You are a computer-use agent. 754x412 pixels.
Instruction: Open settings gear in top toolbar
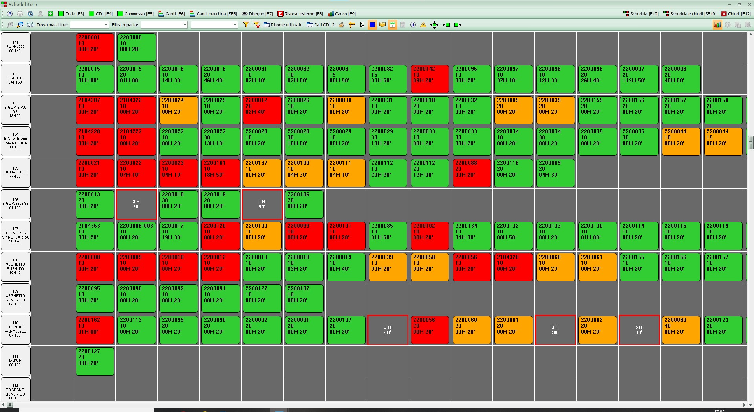tap(20, 14)
